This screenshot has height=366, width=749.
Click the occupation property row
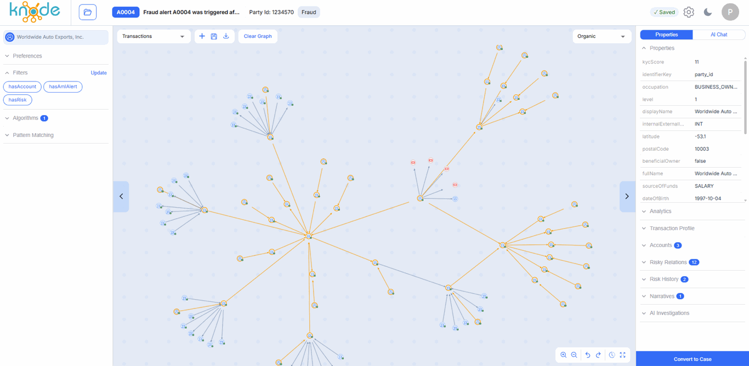691,87
